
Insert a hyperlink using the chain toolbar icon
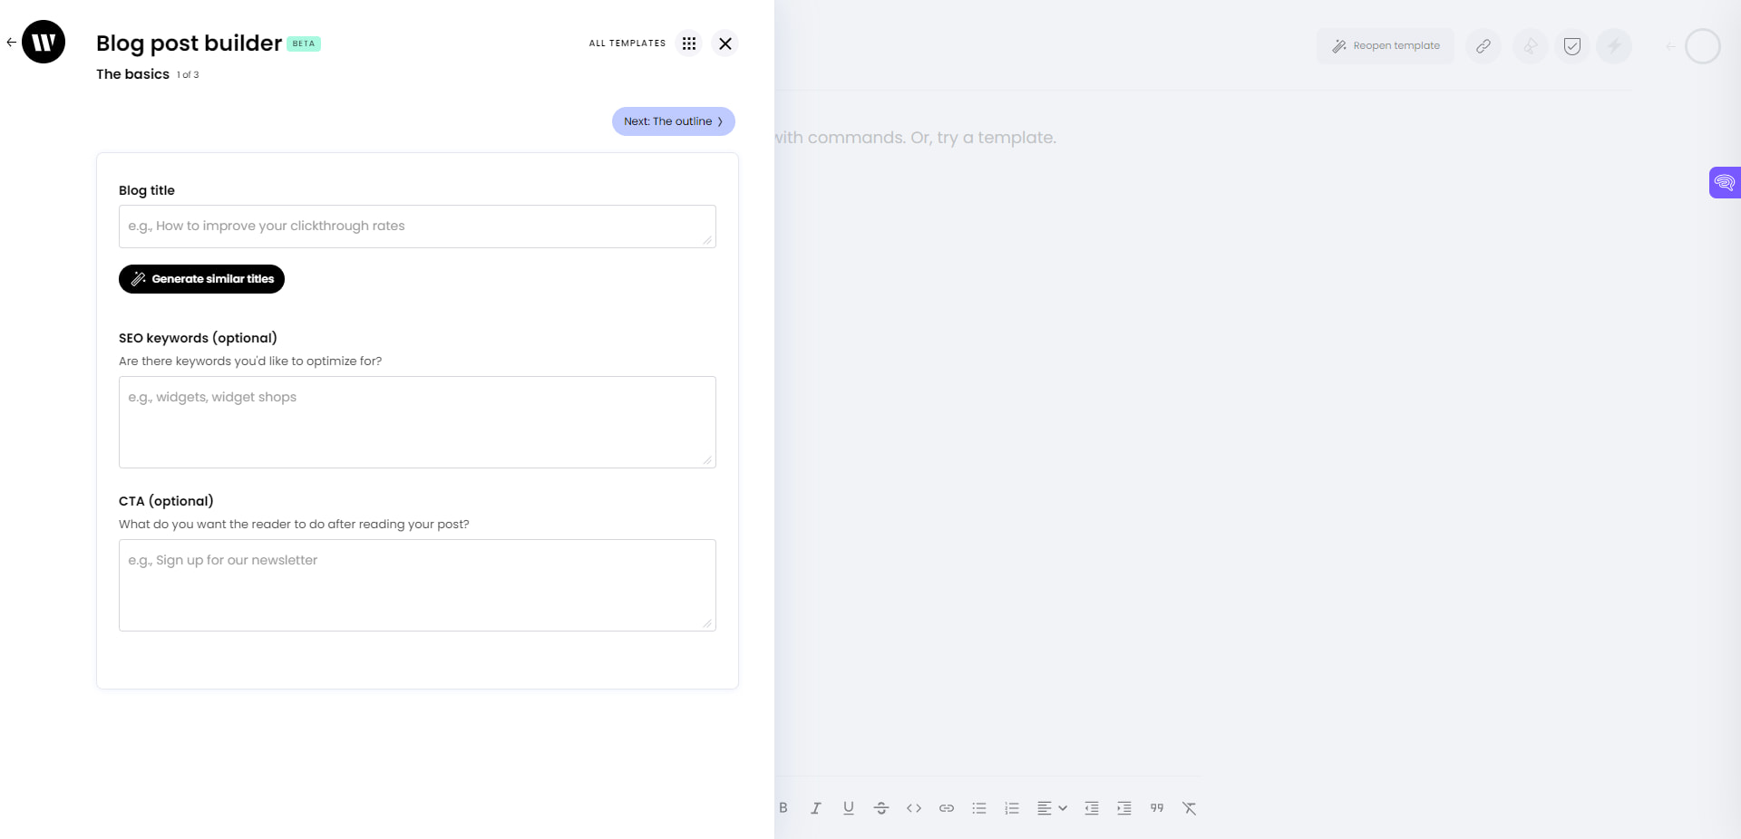tap(947, 807)
